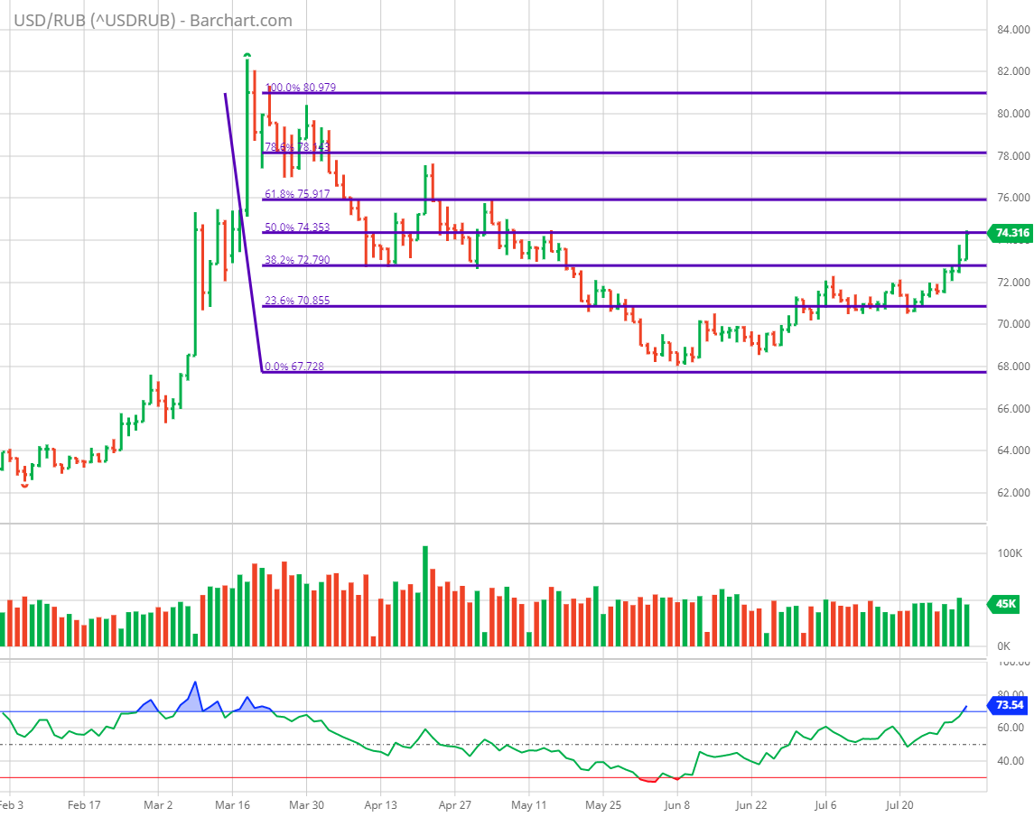Select the diagonal Fibonacci trend line
The width and height of the screenshot is (1034, 817).
(x=243, y=232)
